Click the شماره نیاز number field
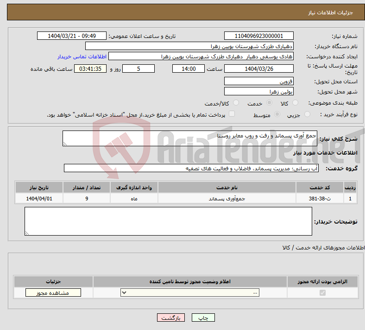 259,36
